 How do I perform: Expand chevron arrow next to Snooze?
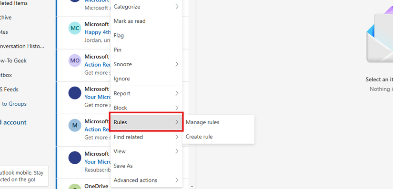click(177, 64)
